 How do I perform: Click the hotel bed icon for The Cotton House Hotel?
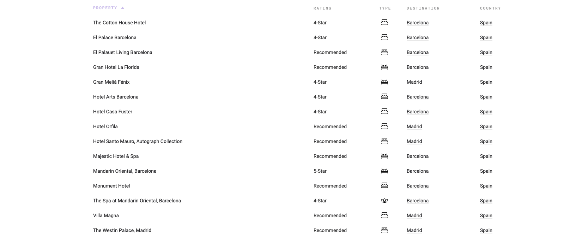point(384,22)
